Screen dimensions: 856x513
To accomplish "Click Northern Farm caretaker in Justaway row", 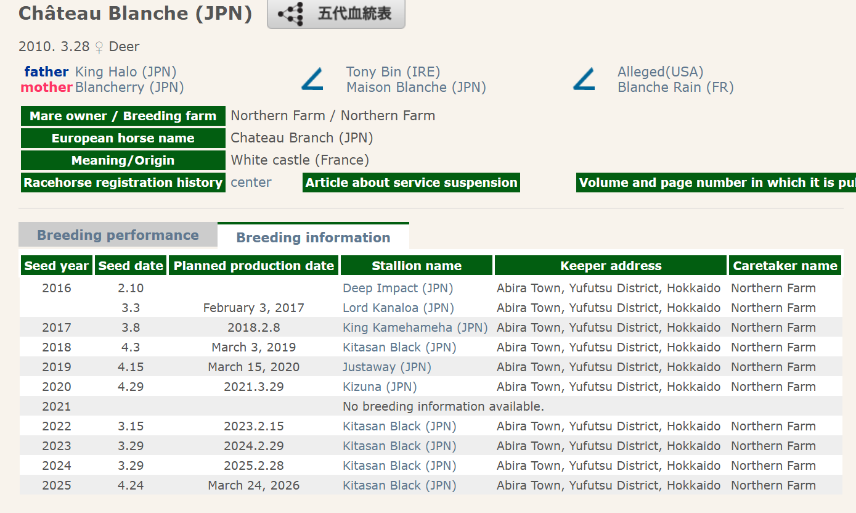I will [773, 367].
